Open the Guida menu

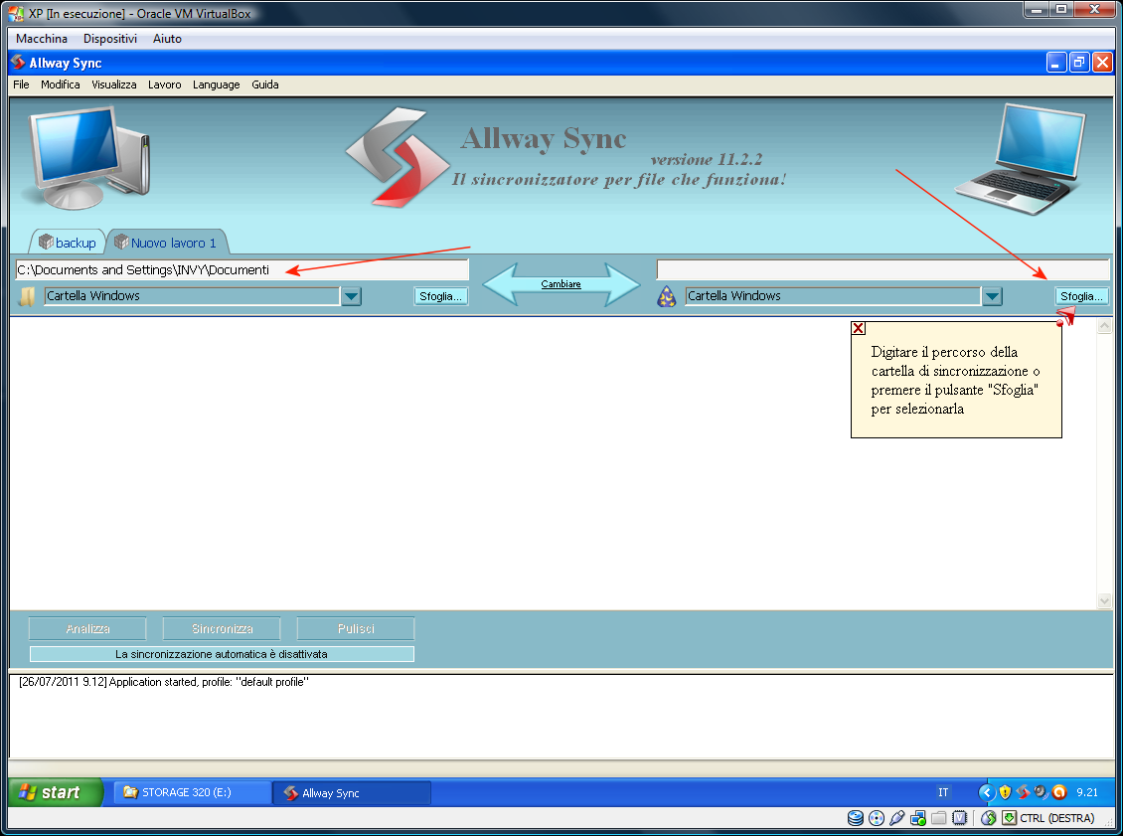pyautogui.click(x=265, y=84)
